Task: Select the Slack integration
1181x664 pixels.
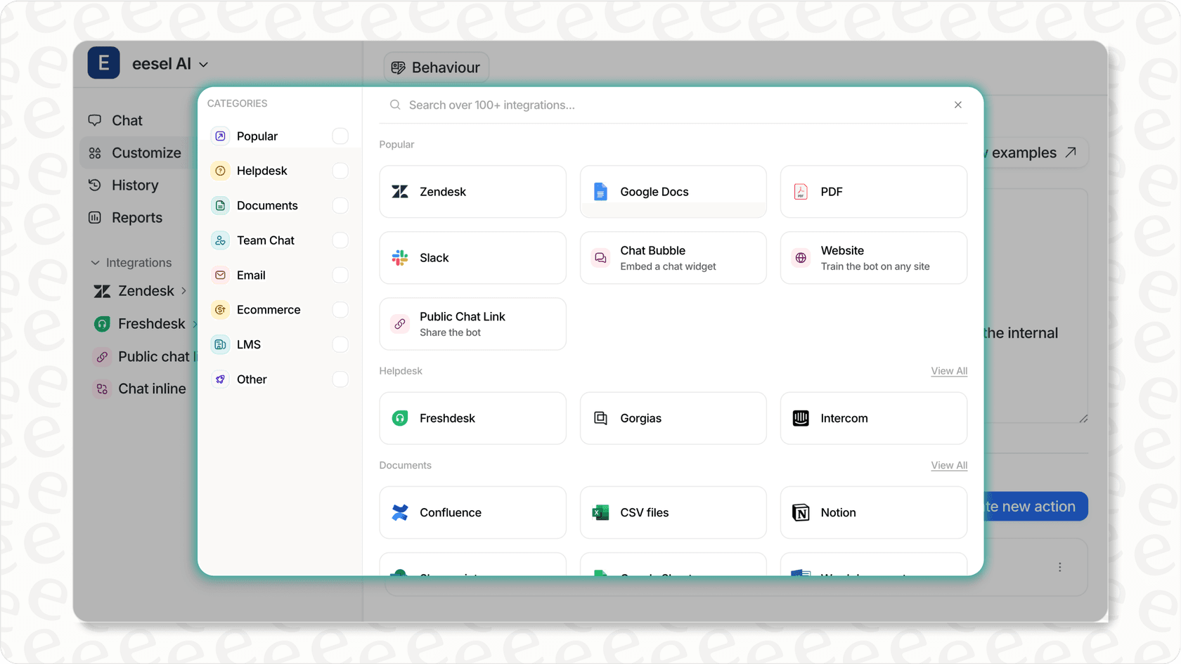Action: click(472, 257)
